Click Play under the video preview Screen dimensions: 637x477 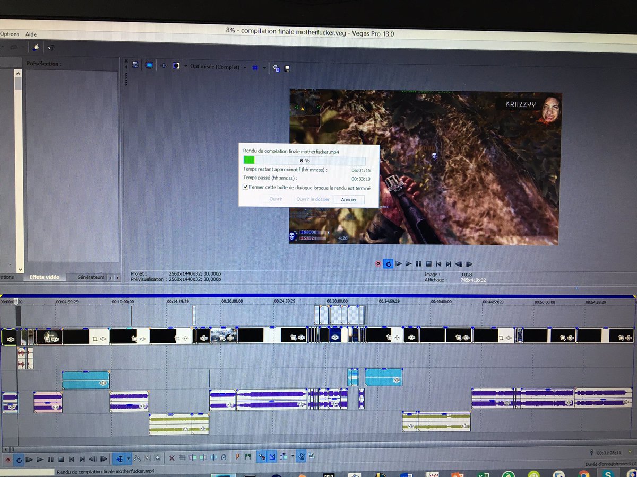[x=408, y=264]
